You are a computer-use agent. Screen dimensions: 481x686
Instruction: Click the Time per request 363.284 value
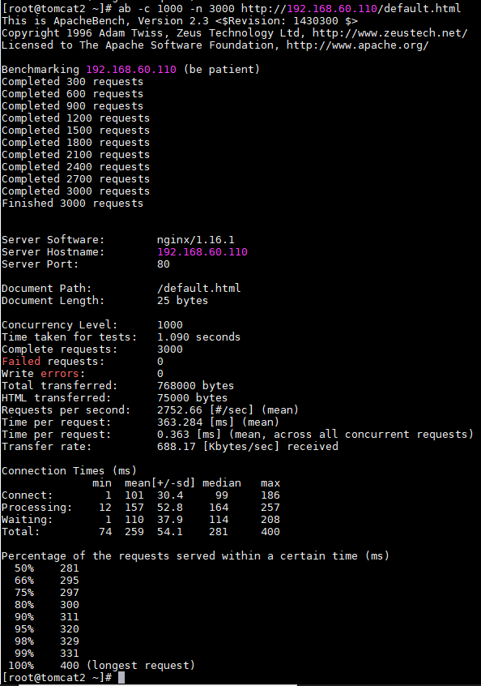point(180,422)
